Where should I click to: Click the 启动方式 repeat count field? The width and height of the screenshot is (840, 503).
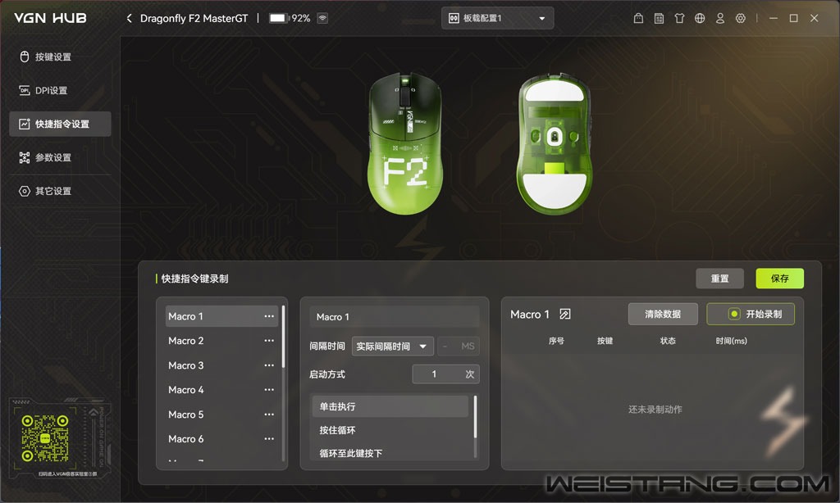[x=445, y=374]
